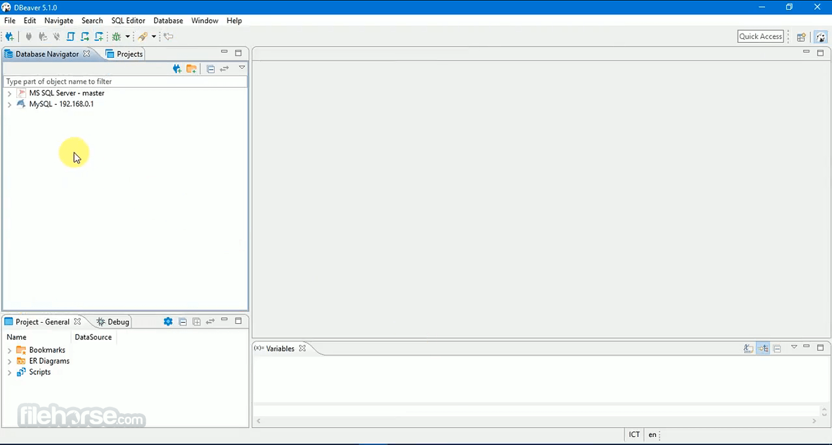Create new folder in Database Navigator toolbar
This screenshot has height=445, width=832.
pyautogui.click(x=191, y=69)
